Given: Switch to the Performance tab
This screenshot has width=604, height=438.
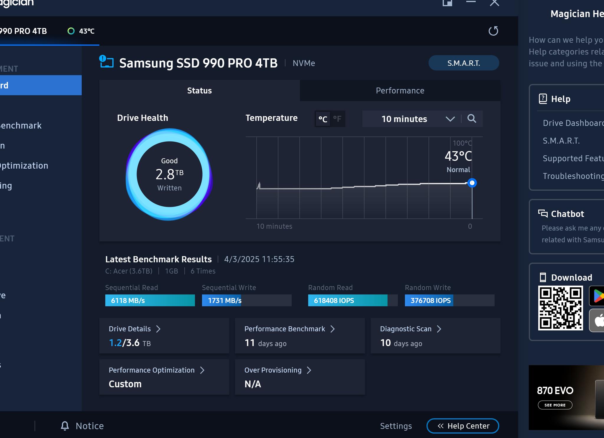Looking at the screenshot, I should pyautogui.click(x=400, y=90).
